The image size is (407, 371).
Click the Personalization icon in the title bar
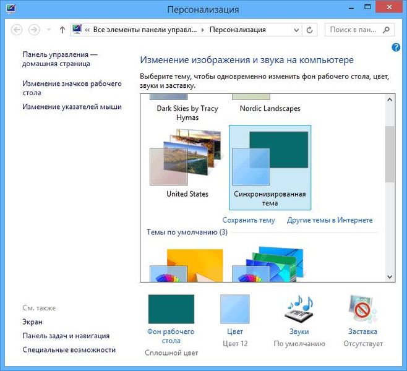tap(11, 9)
